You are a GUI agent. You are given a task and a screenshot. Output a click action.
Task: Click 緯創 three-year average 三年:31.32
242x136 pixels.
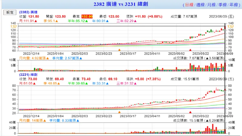coord(126,83)
